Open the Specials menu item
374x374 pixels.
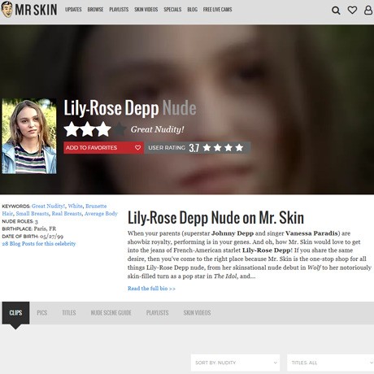(x=172, y=10)
